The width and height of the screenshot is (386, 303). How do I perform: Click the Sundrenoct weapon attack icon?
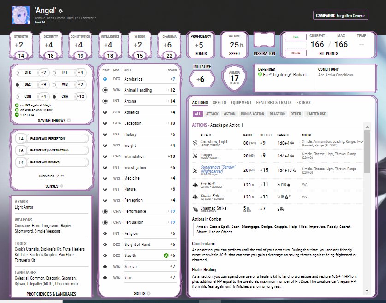click(x=195, y=170)
